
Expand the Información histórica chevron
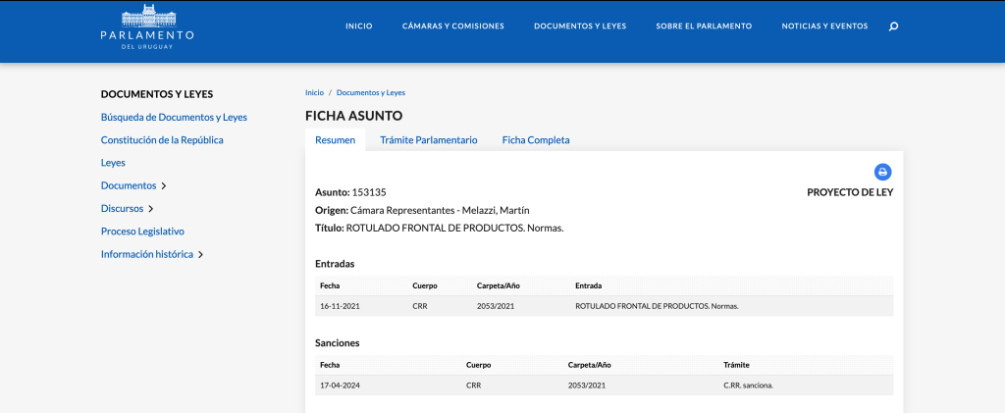tap(200, 255)
